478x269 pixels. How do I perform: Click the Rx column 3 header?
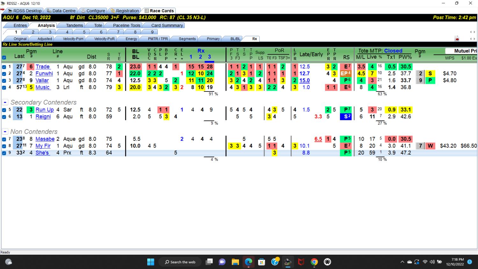[x=209, y=57]
